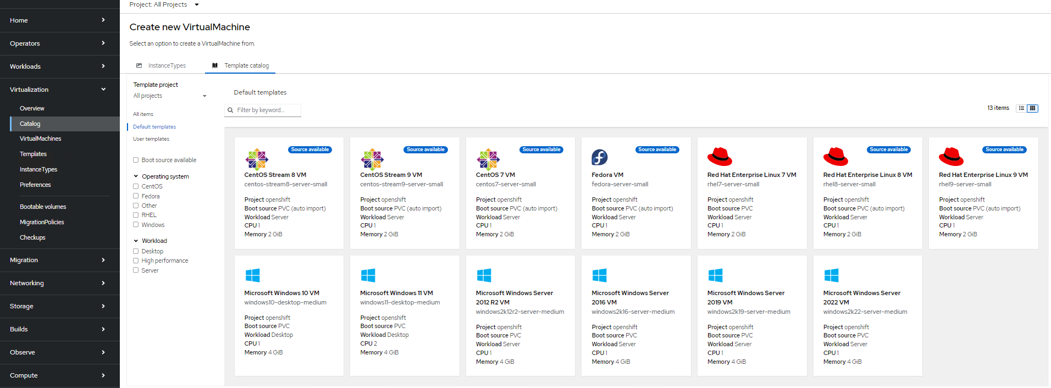This screenshot has height=388, width=1051.
Task: Check the CentOS operating system filter
Action: pyautogui.click(x=136, y=186)
